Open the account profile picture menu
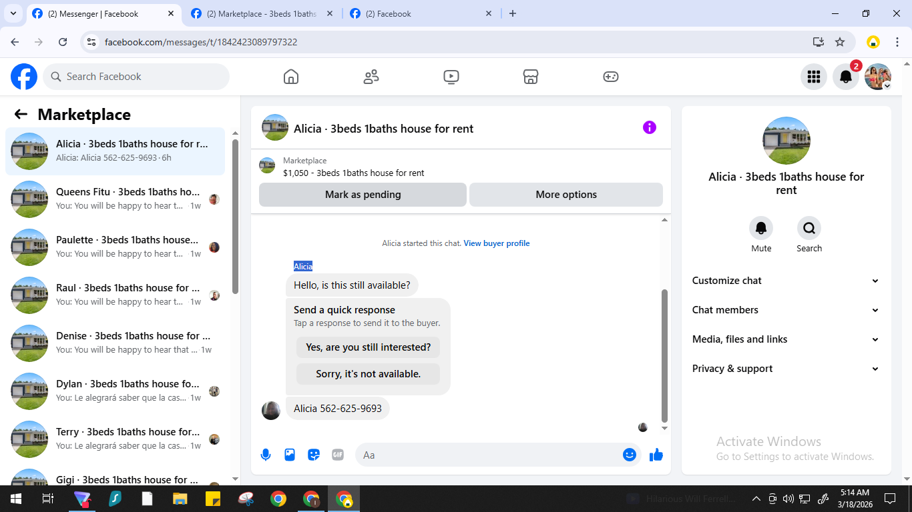 point(878,77)
